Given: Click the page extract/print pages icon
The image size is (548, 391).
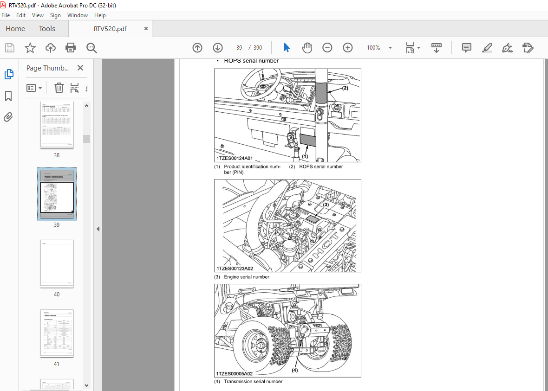Looking at the screenshot, I should tap(74, 88).
